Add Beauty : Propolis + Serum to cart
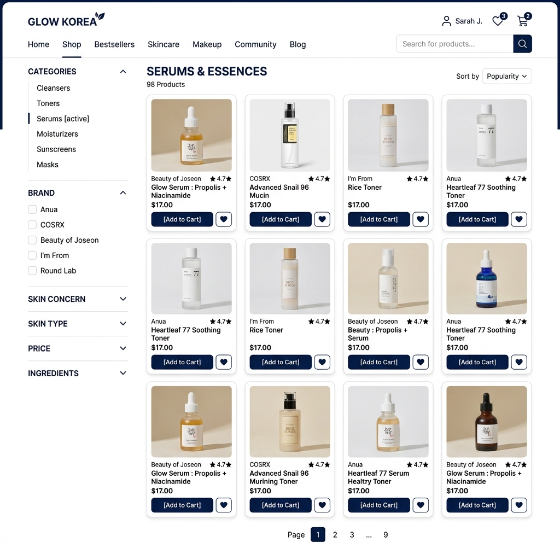560x560 pixels. point(379,362)
